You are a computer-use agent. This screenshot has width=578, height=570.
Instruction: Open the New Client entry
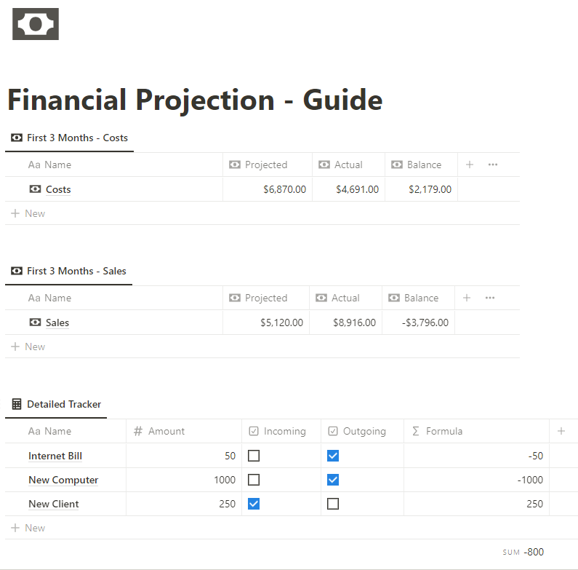54,504
